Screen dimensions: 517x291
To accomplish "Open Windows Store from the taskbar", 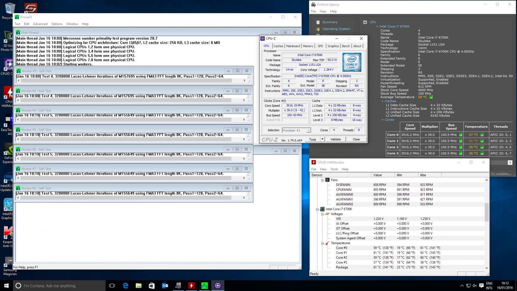I will point(152,286).
